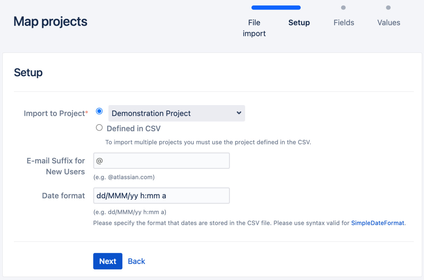Click the "Date format" field label

(x=63, y=196)
